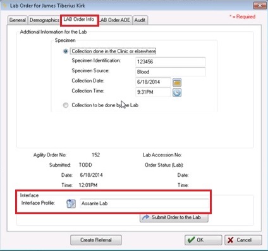268x251 pixels.
Task: Close the Lab Order window
Action: 260,6
